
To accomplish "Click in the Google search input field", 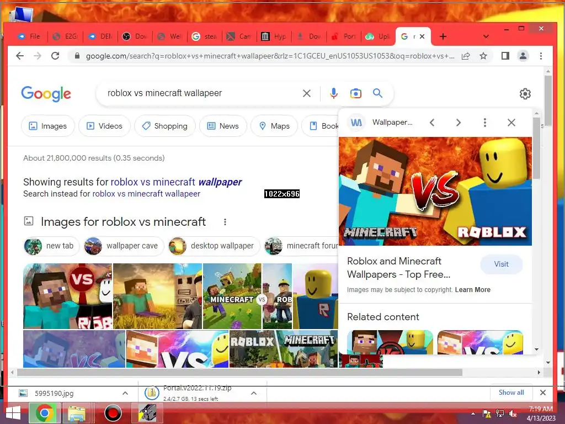I will pyautogui.click(x=202, y=93).
